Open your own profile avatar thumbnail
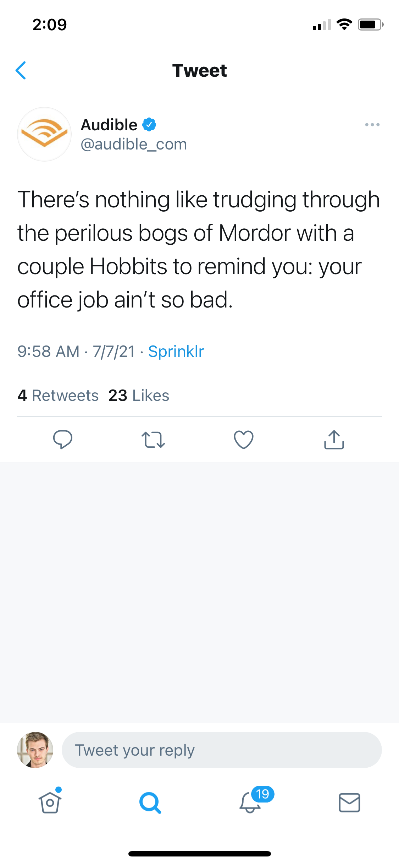399x865 pixels. tap(35, 750)
